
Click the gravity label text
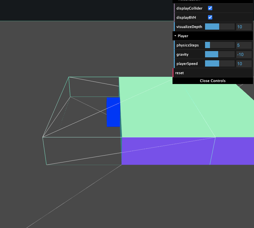coord(182,55)
